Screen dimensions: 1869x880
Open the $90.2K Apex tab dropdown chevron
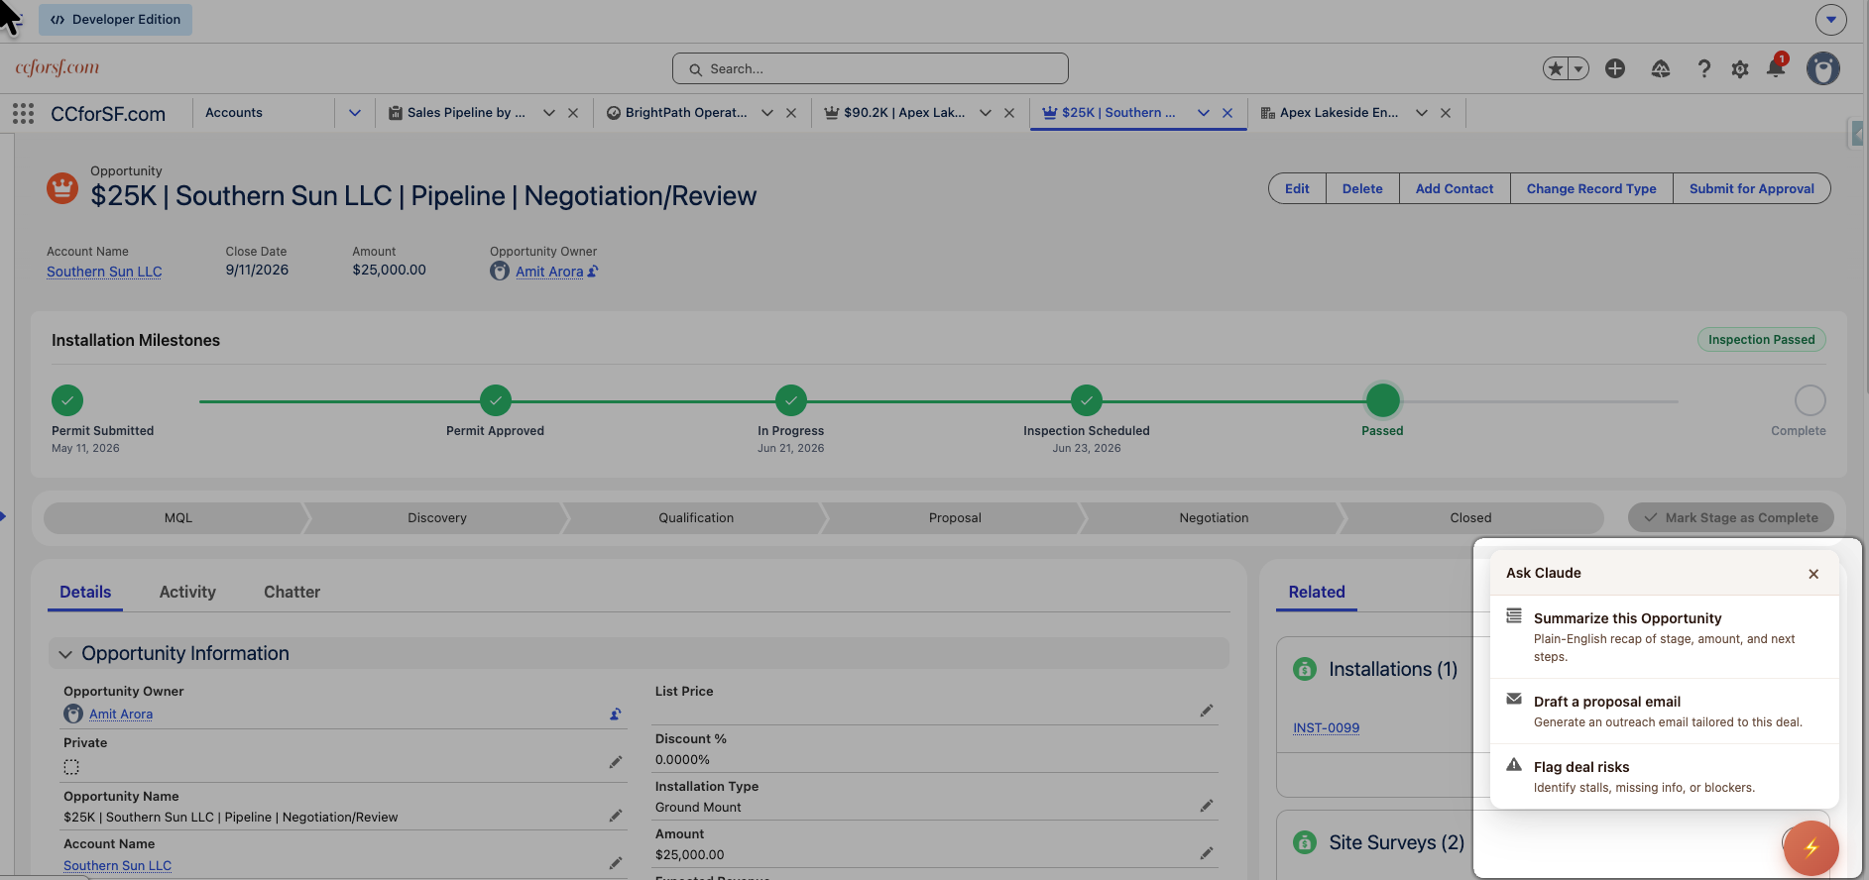985,113
